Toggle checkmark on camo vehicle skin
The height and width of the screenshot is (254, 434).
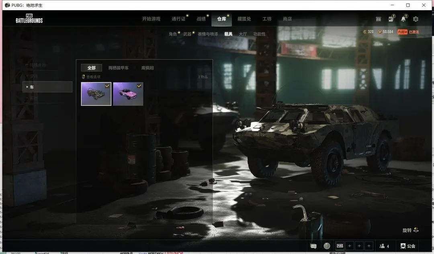pos(107,86)
